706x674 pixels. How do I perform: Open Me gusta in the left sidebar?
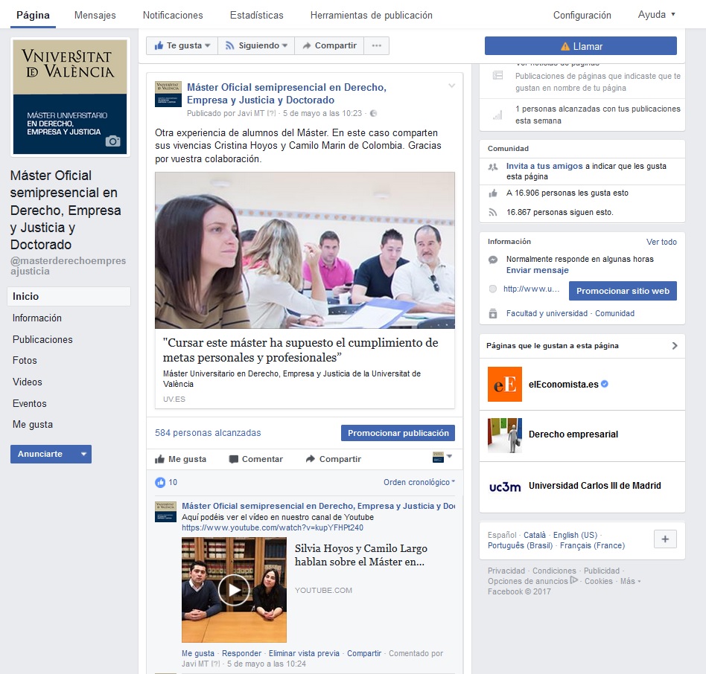(x=33, y=425)
